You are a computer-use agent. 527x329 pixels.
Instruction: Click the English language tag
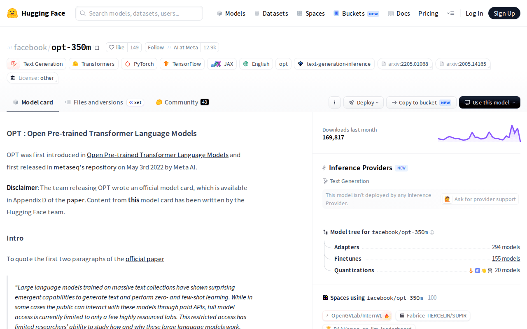click(x=256, y=64)
